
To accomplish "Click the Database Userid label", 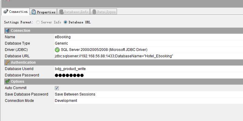I will pyautogui.click(x=19, y=69).
